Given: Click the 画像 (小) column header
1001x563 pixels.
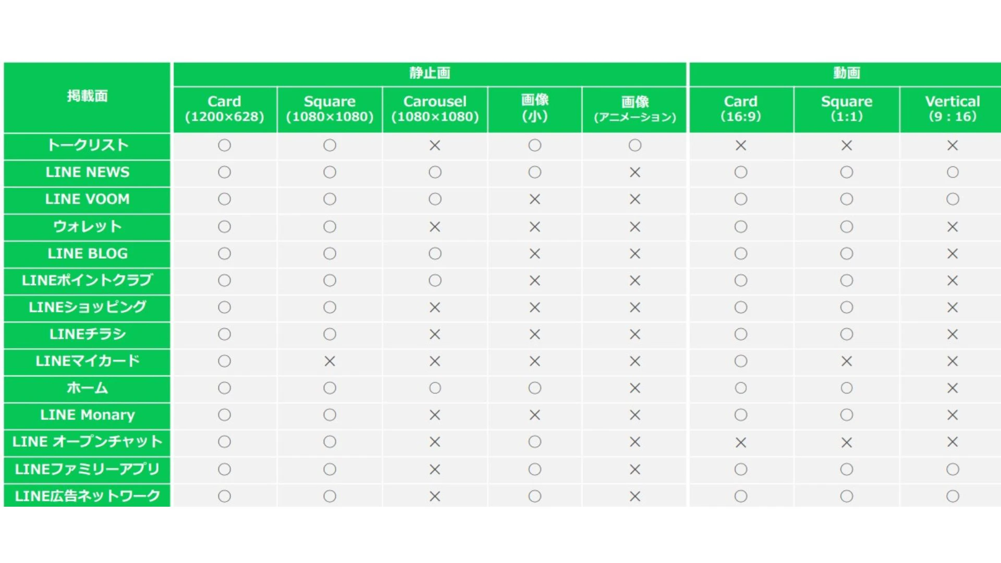Looking at the screenshot, I should (534, 109).
